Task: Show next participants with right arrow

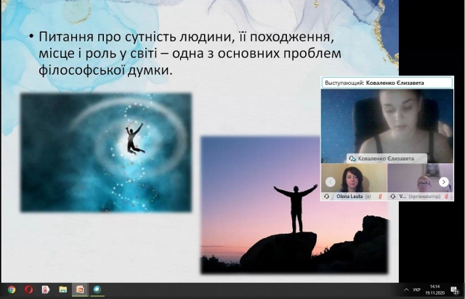Action: [443, 182]
